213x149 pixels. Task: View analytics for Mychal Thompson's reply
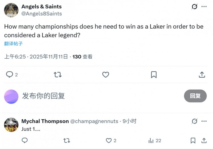(151, 141)
